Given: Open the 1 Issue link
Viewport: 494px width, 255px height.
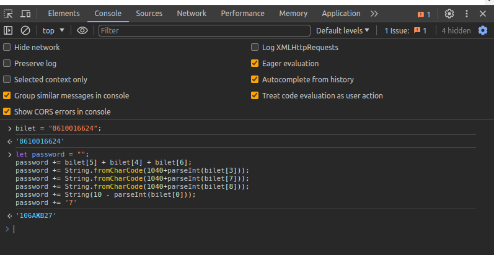Looking at the screenshot, I should tap(405, 30).
